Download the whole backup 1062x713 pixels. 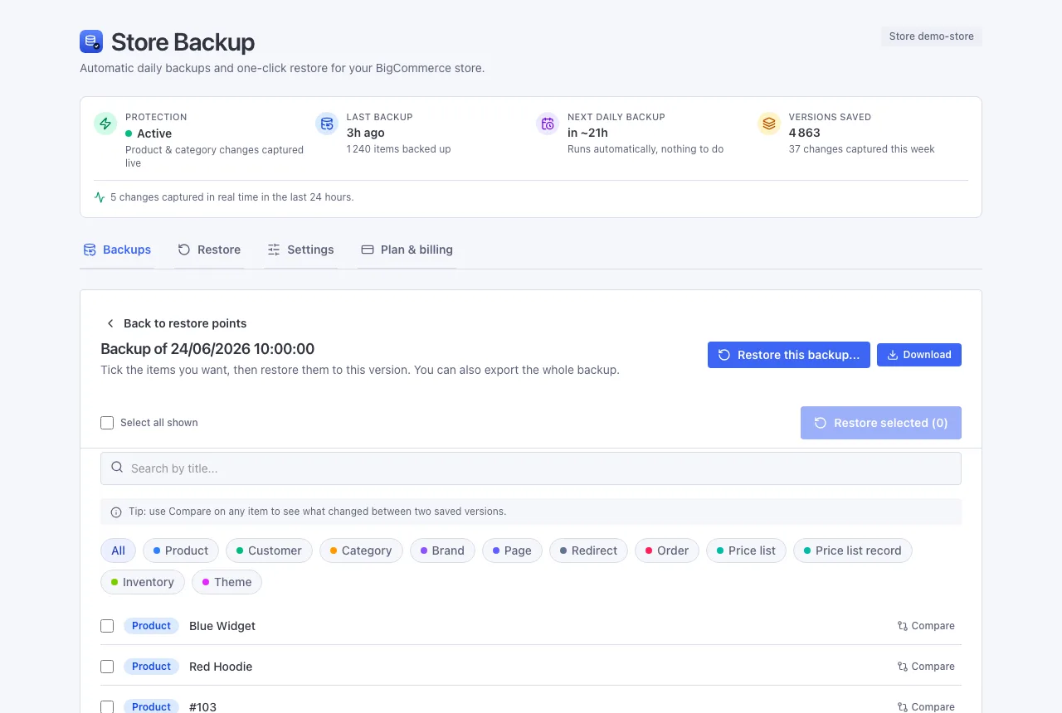(x=919, y=355)
